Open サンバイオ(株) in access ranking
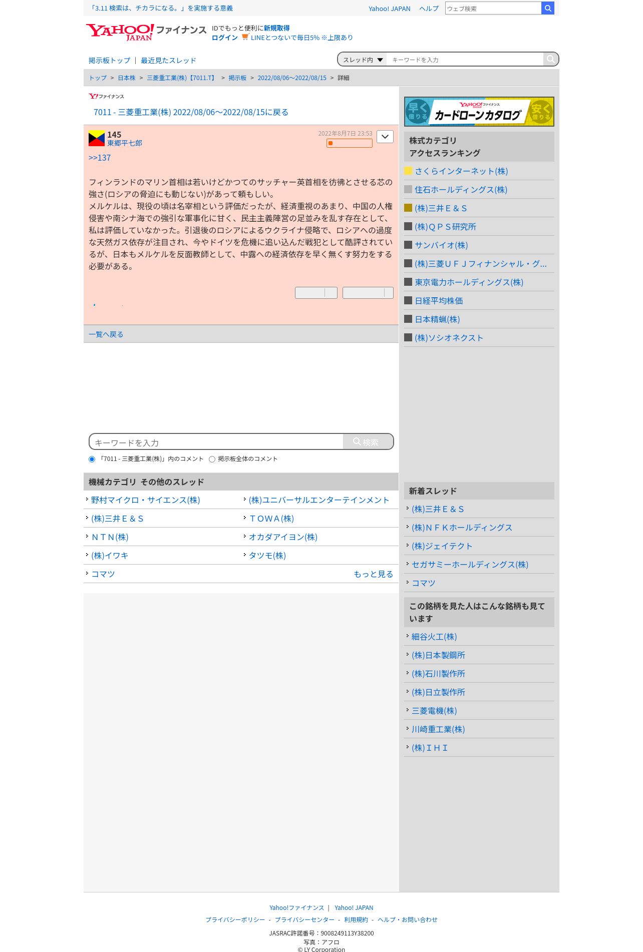The image size is (643, 952). click(x=441, y=245)
